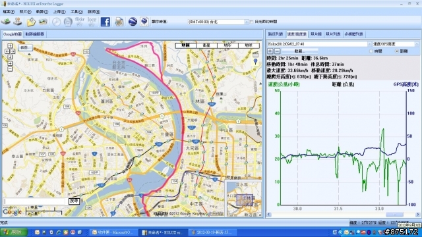
Task: Click the layers icon above map pin
Action: click(255, 54)
